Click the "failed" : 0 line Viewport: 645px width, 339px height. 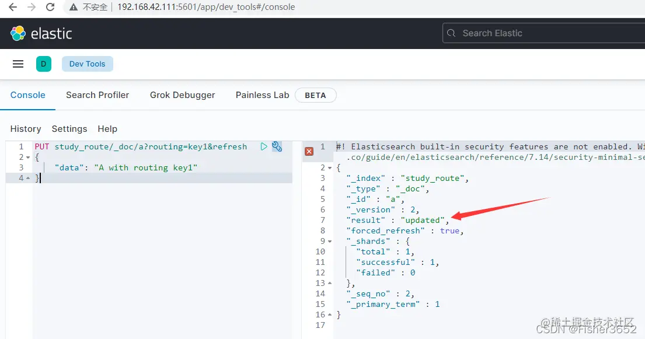[386, 272]
